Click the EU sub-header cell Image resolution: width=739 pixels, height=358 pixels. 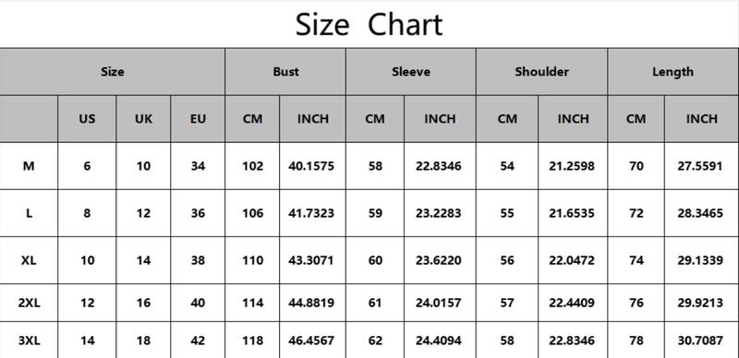(198, 119)
